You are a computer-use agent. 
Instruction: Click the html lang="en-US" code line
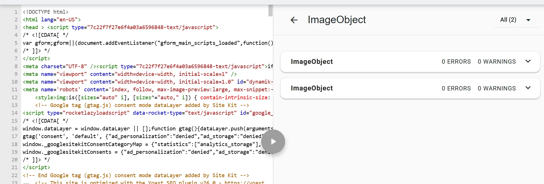(52, 20)
